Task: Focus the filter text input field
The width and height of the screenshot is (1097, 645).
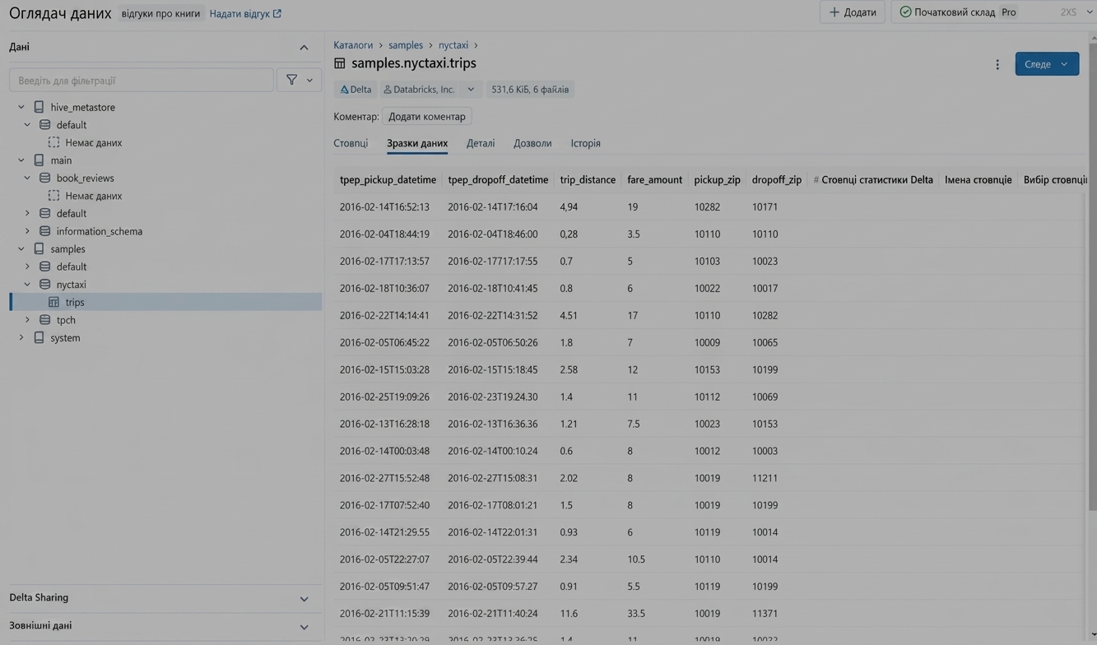Action: point(141,80)
